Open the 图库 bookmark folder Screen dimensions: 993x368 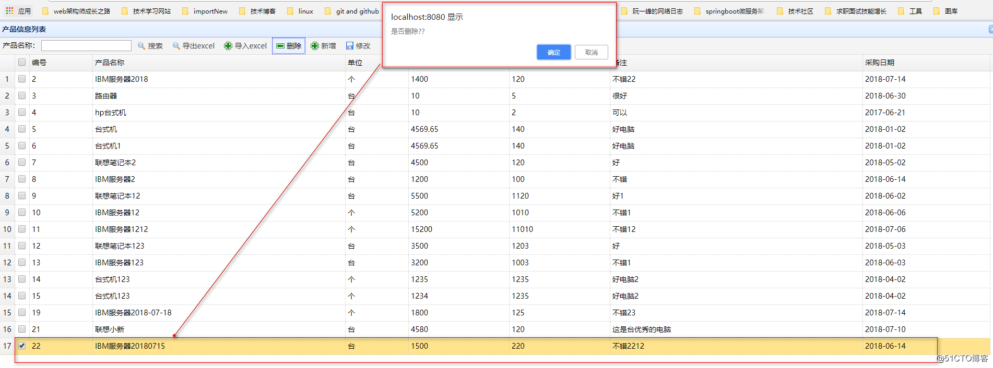[x=945, y=11]
